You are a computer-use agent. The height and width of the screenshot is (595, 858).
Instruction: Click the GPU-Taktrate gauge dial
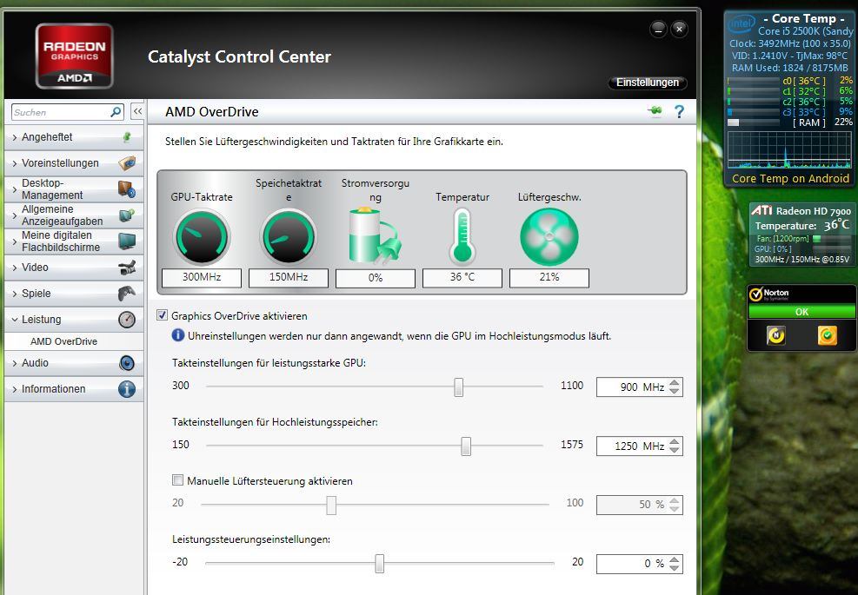click(x=202, y=237)
